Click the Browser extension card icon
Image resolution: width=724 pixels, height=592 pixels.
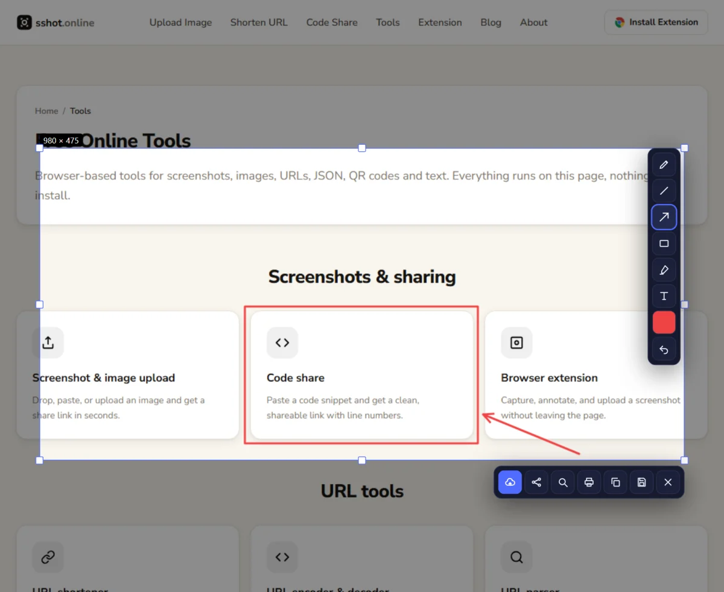(516, 342)
